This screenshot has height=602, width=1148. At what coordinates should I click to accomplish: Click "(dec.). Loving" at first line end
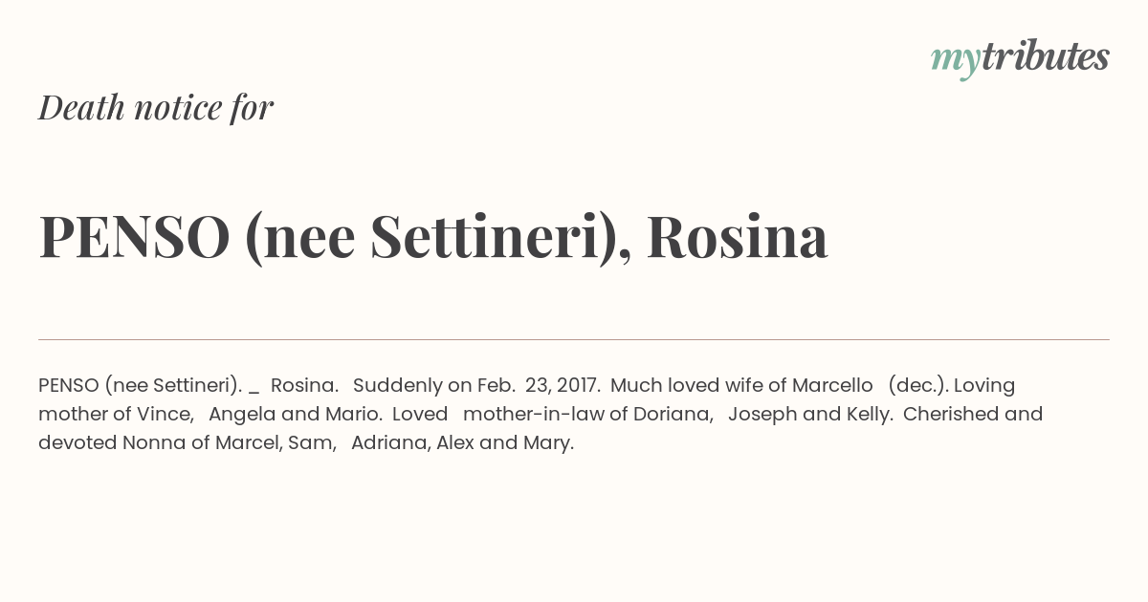952,386
